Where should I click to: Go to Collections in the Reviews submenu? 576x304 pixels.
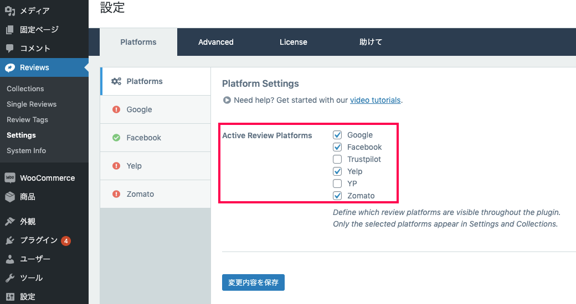point(25,89)
